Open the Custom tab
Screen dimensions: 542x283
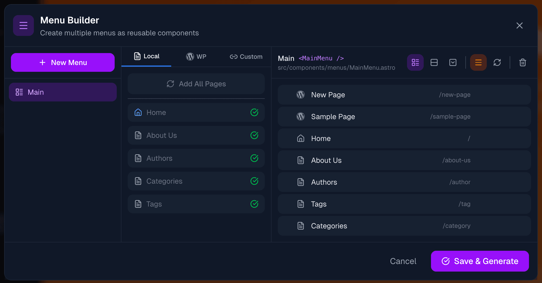(246, 57)
